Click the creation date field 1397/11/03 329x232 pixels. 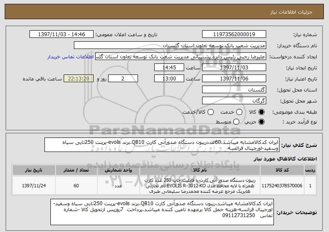tap(234, 68)
